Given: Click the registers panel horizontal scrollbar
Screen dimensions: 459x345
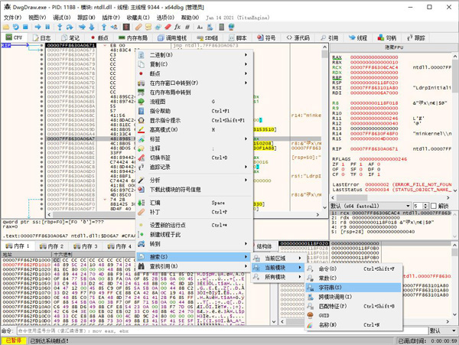Looking at the screenshot, I should 392,197.
